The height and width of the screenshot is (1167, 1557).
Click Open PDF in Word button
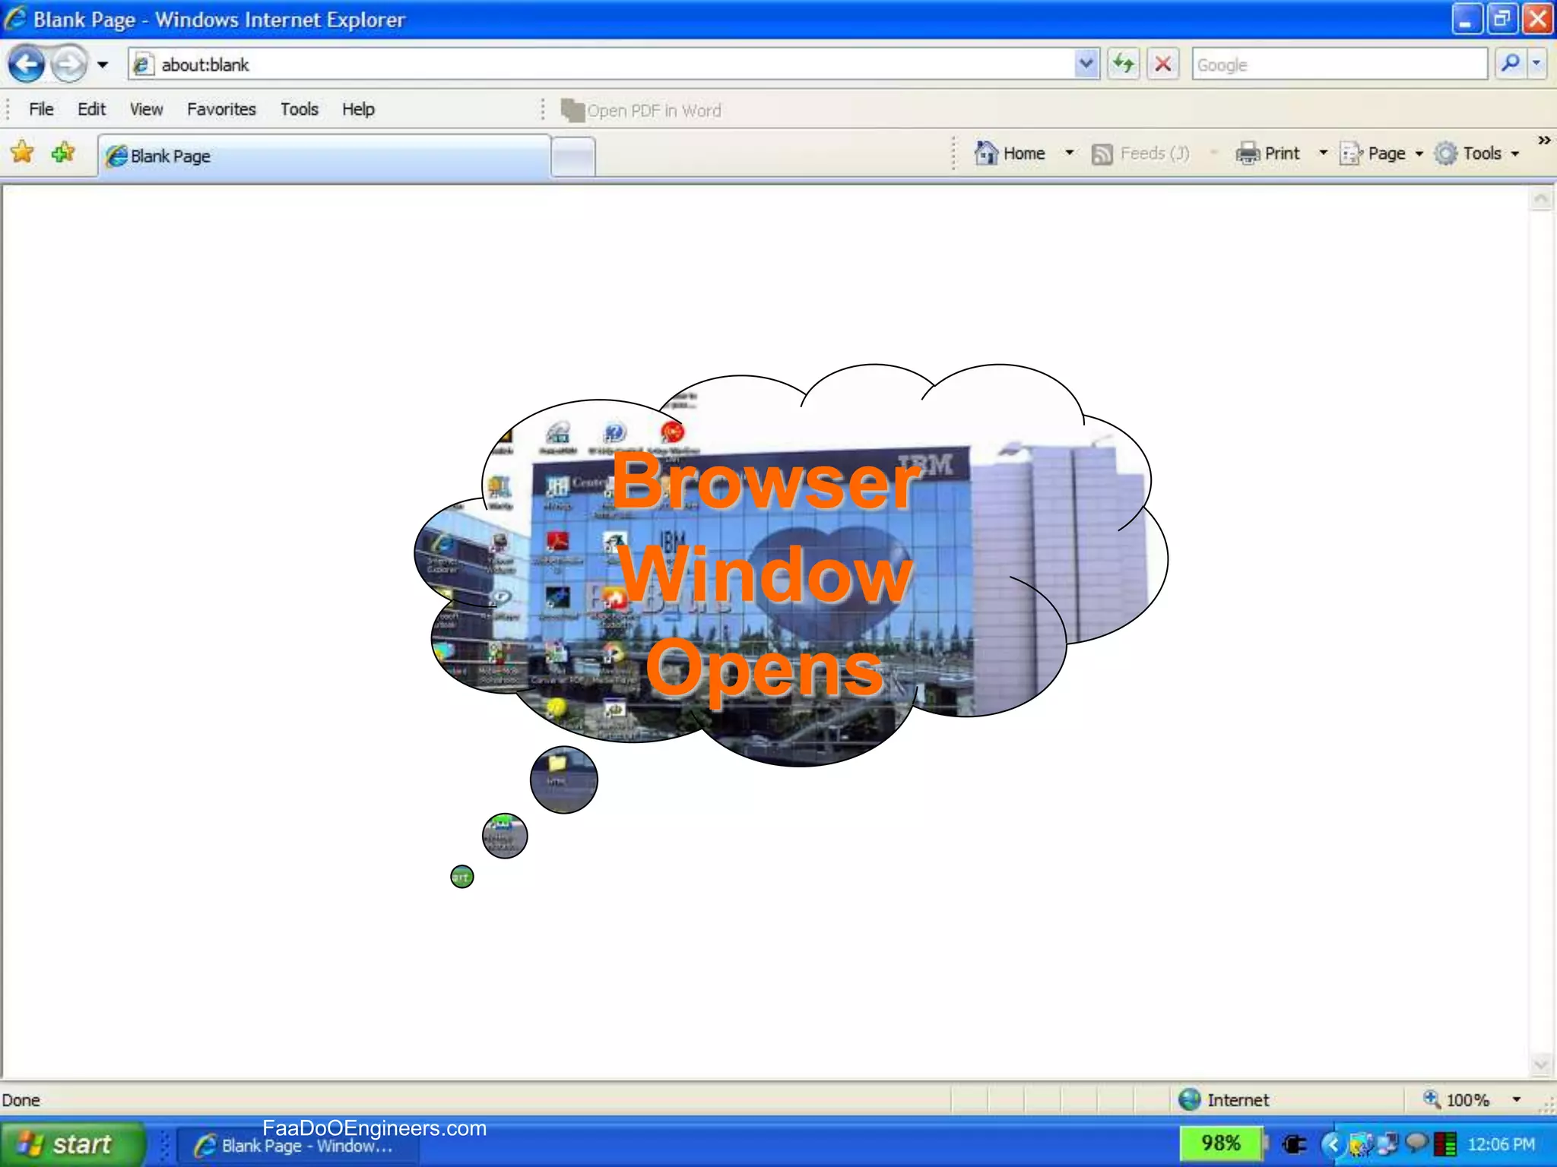[641, 111]
